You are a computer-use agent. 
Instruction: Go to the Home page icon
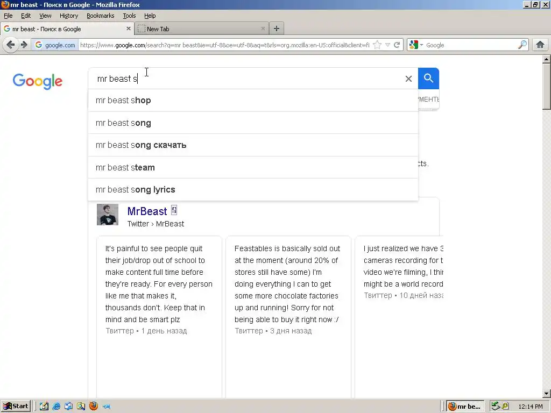(540, 45)
